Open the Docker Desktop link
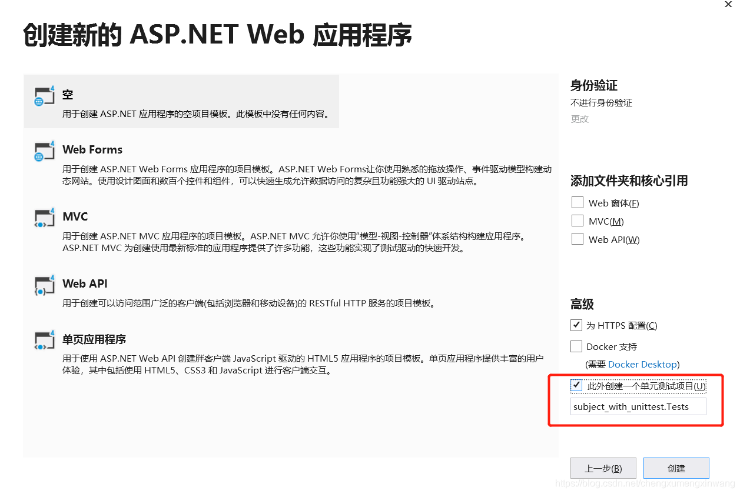 pyautogui.click(x=643, y=364)
